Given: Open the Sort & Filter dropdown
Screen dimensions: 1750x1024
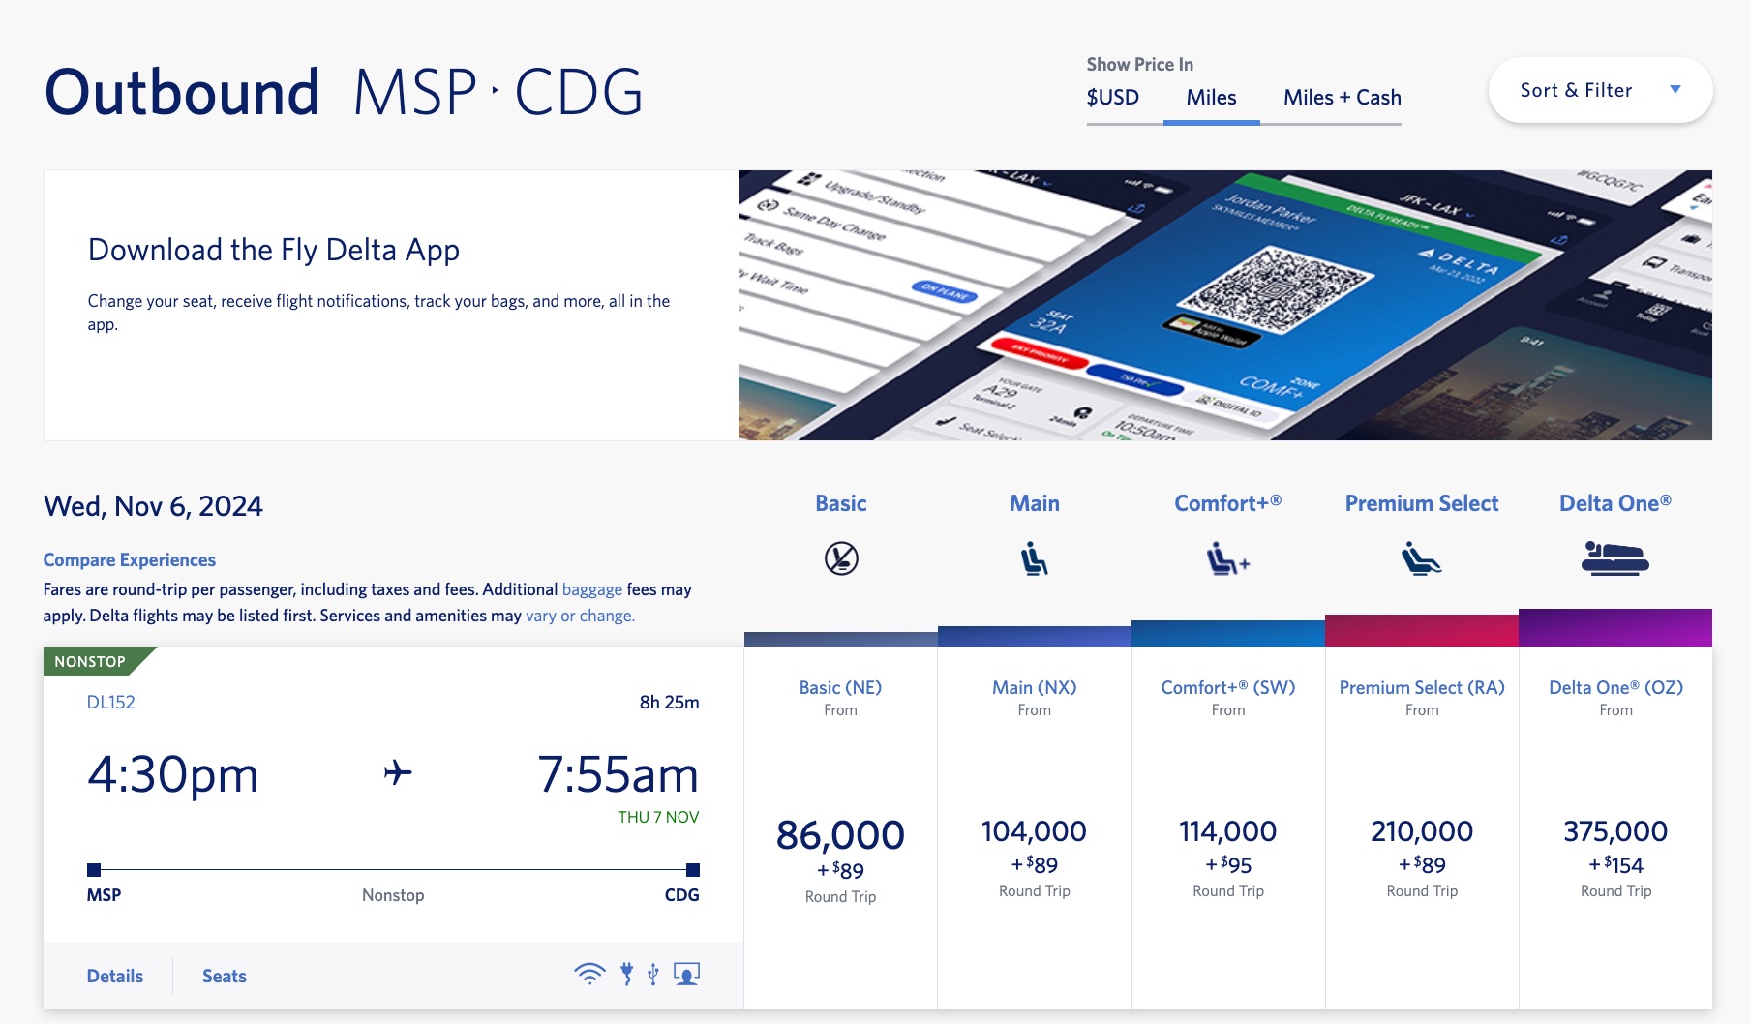Looking at the screenshot, I should [x=1598, y=89].
